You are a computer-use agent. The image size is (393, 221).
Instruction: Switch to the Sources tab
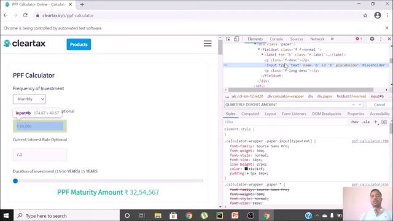tap(297, 39)
